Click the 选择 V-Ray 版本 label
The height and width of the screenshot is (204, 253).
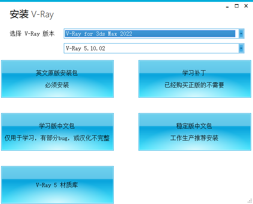pos(32,33)
